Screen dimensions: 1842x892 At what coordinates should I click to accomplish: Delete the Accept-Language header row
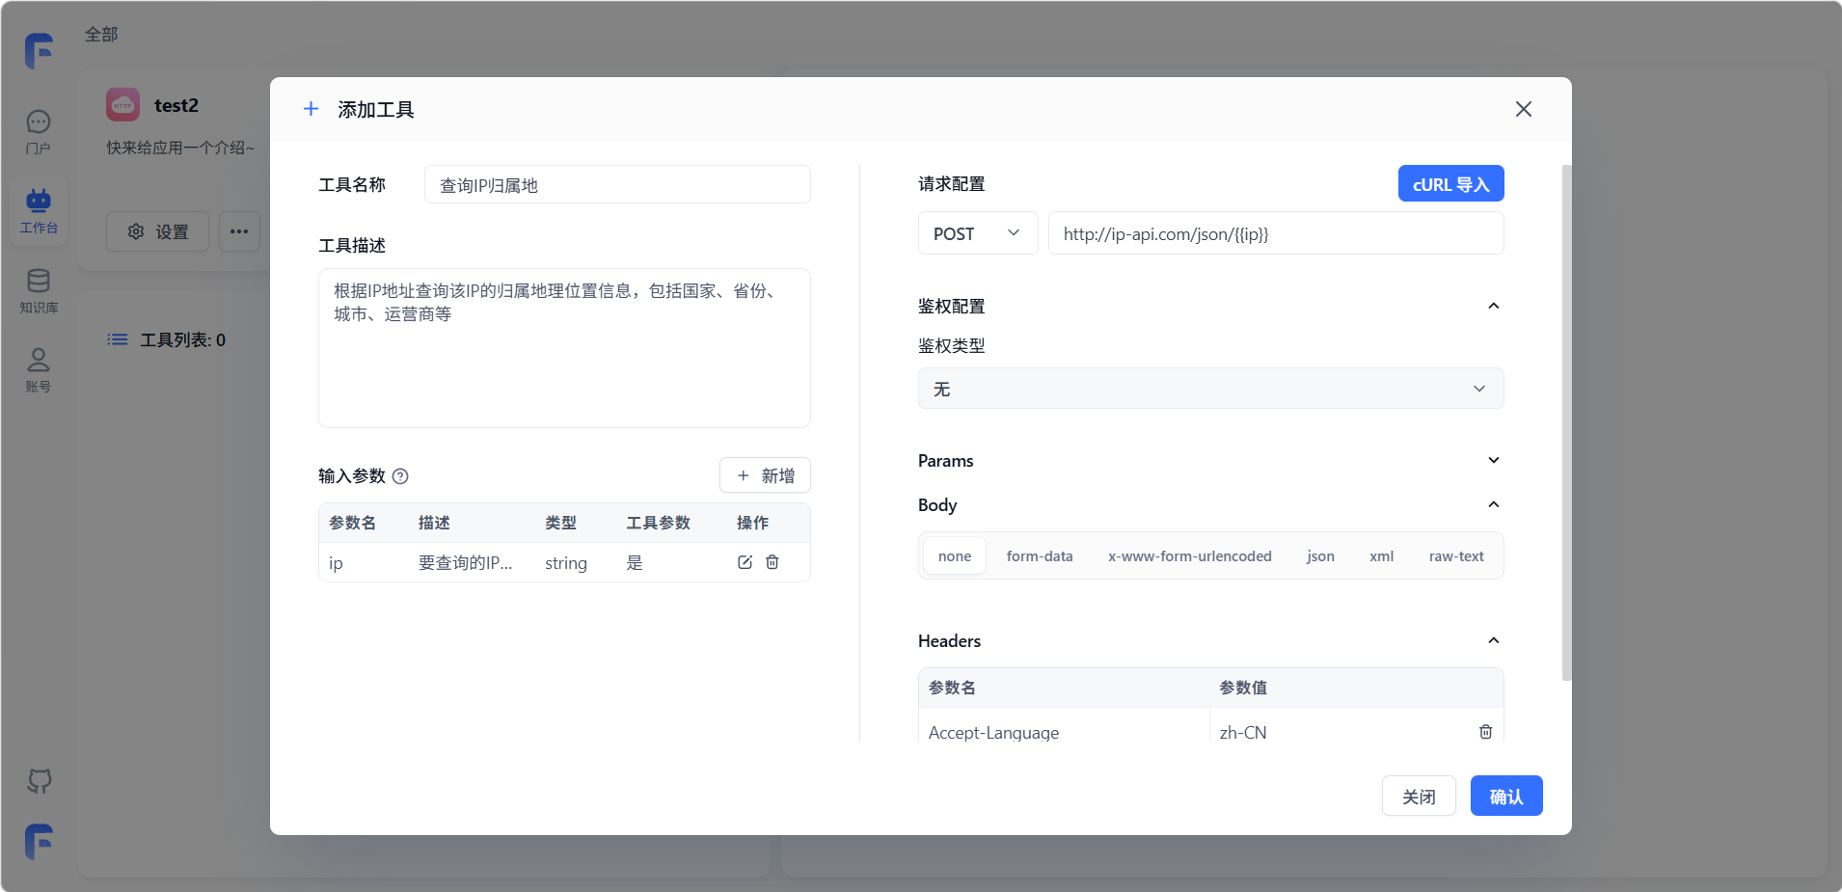click(x=1485, y=732)
